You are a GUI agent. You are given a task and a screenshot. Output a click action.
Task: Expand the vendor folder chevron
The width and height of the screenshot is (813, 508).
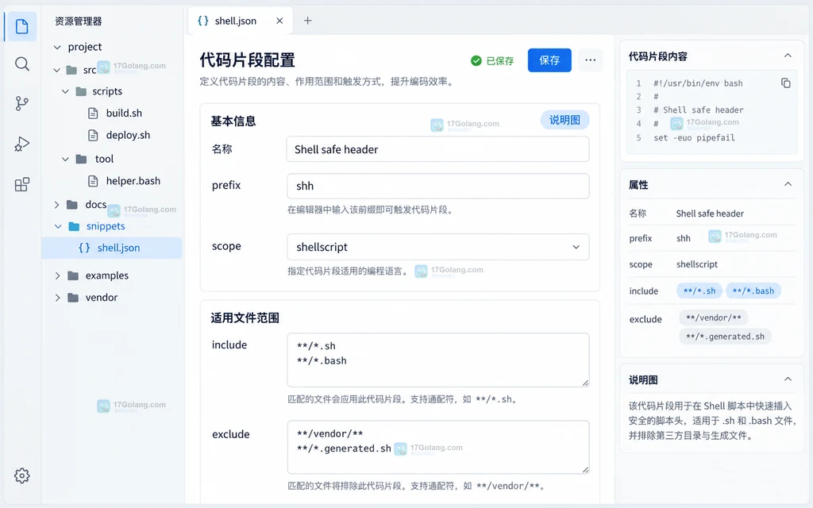click(57, 298)
